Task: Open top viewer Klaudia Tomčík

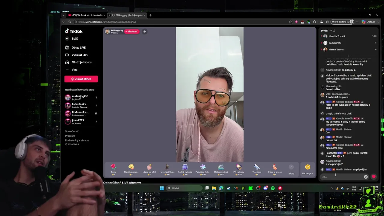Action: [349, 36]
